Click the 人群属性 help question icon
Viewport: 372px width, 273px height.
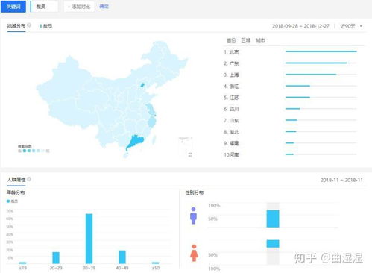[x=29, y=179]
